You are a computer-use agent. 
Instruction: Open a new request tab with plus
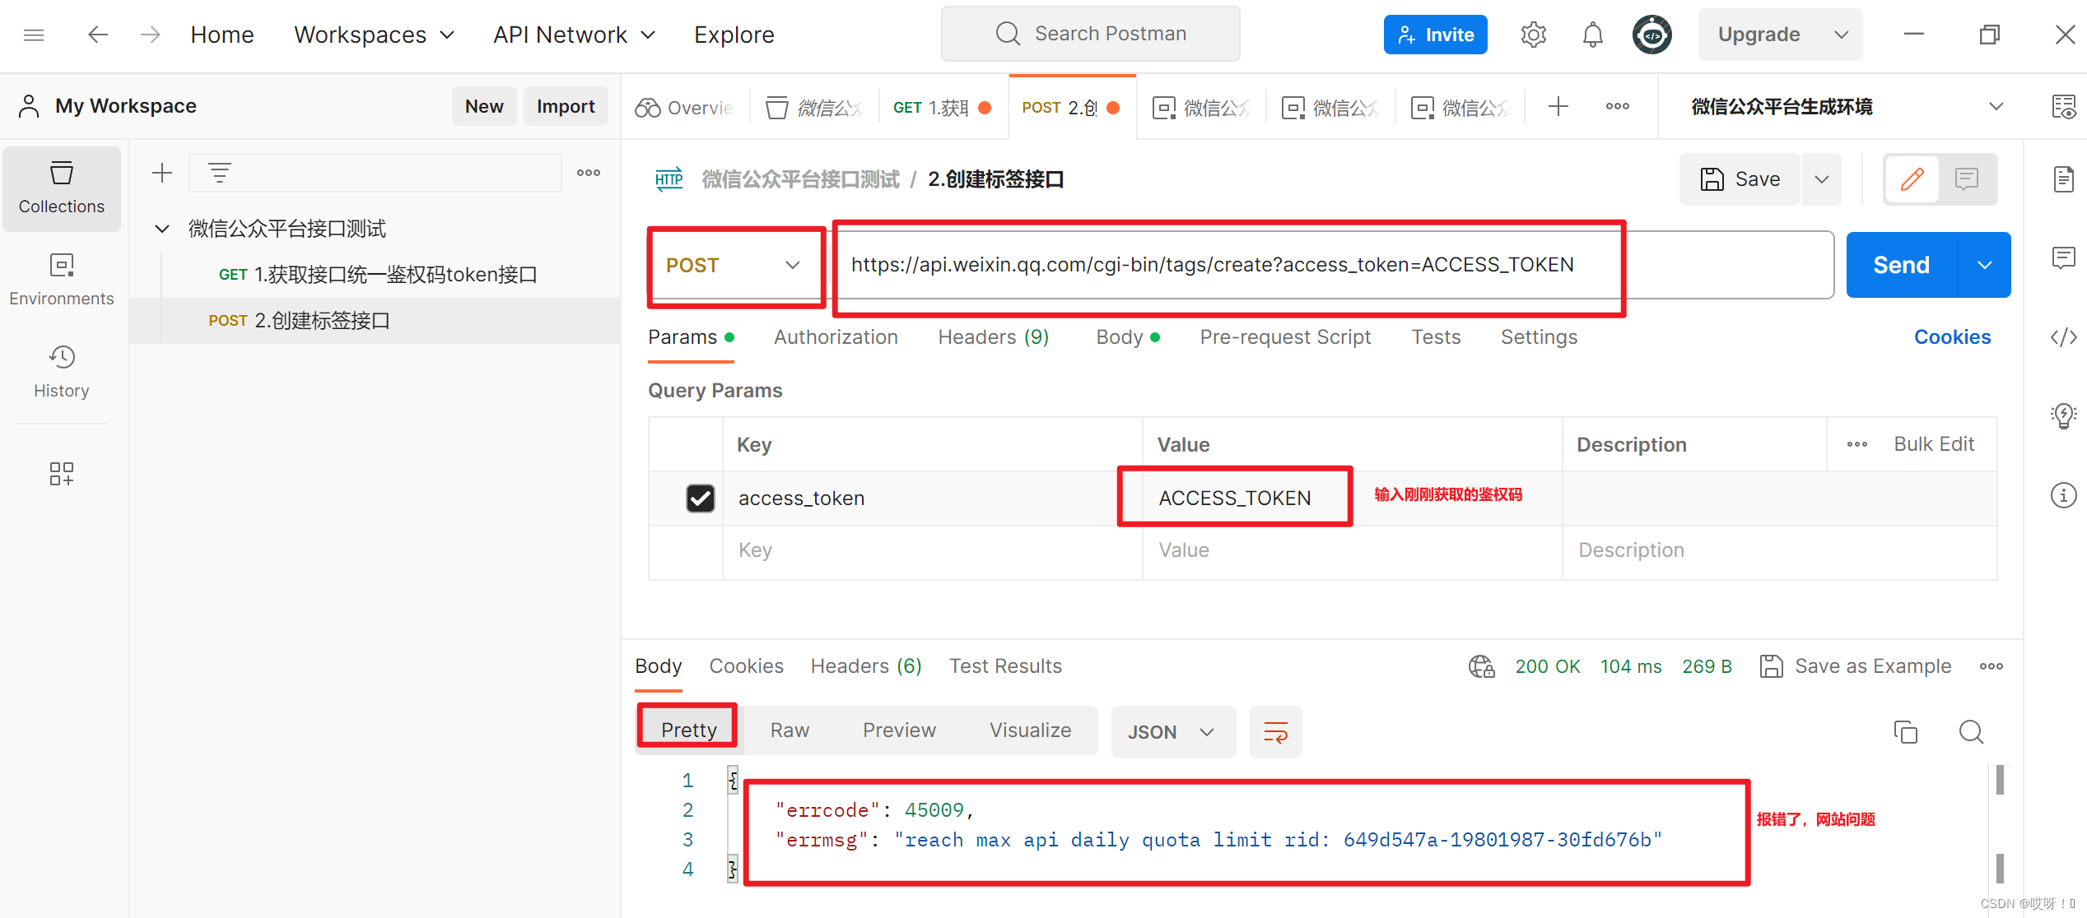pos(1558,106)
